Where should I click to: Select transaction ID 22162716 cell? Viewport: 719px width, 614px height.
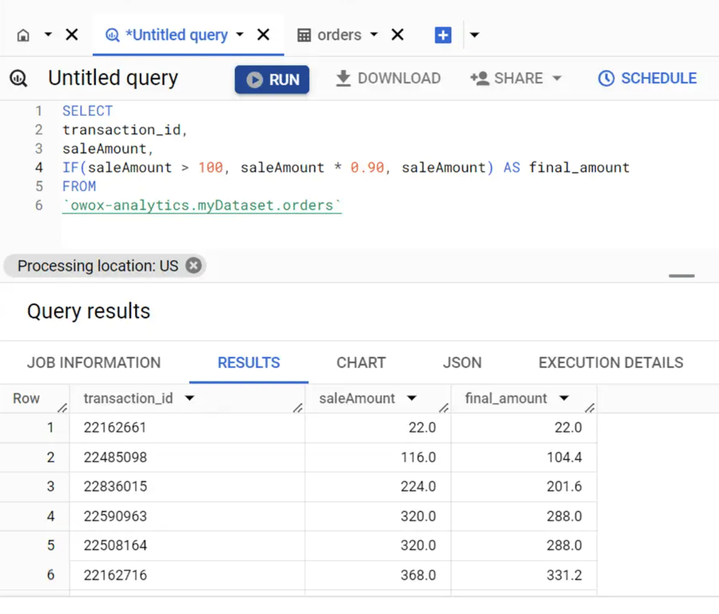coord(187,575)
